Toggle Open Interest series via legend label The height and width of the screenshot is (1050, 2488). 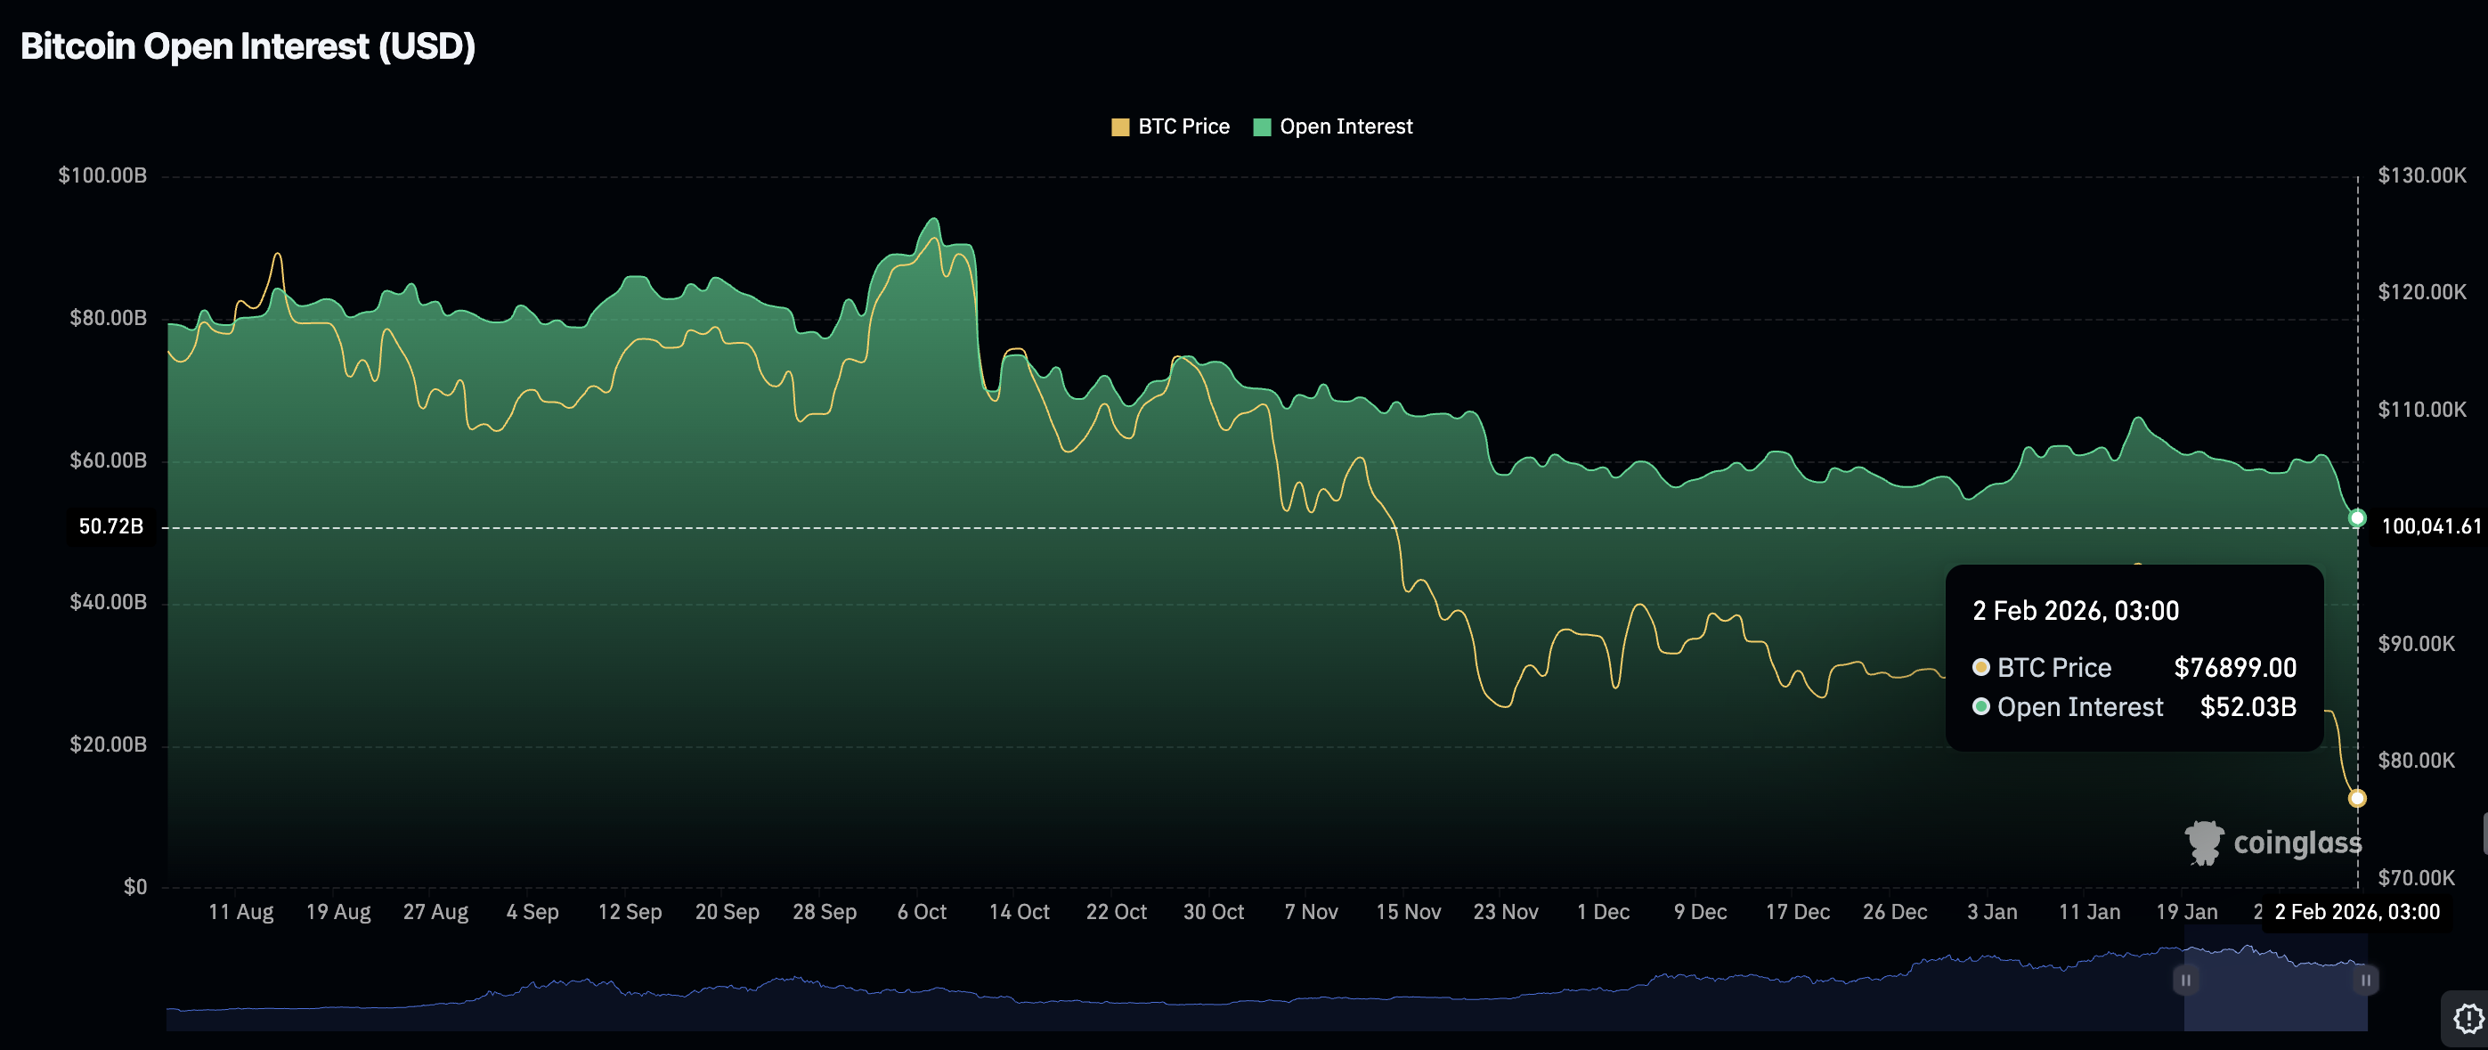(1346, 126)
